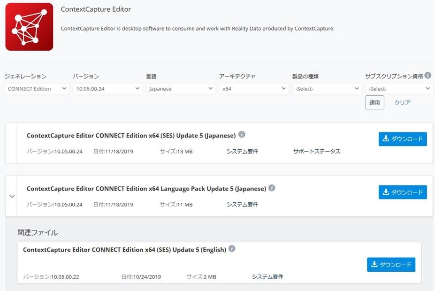Viewport: 435px width, 291px height.
Task: Open the アーキテクチャ dropdown set to x64
Action: [x=254, y=88]
